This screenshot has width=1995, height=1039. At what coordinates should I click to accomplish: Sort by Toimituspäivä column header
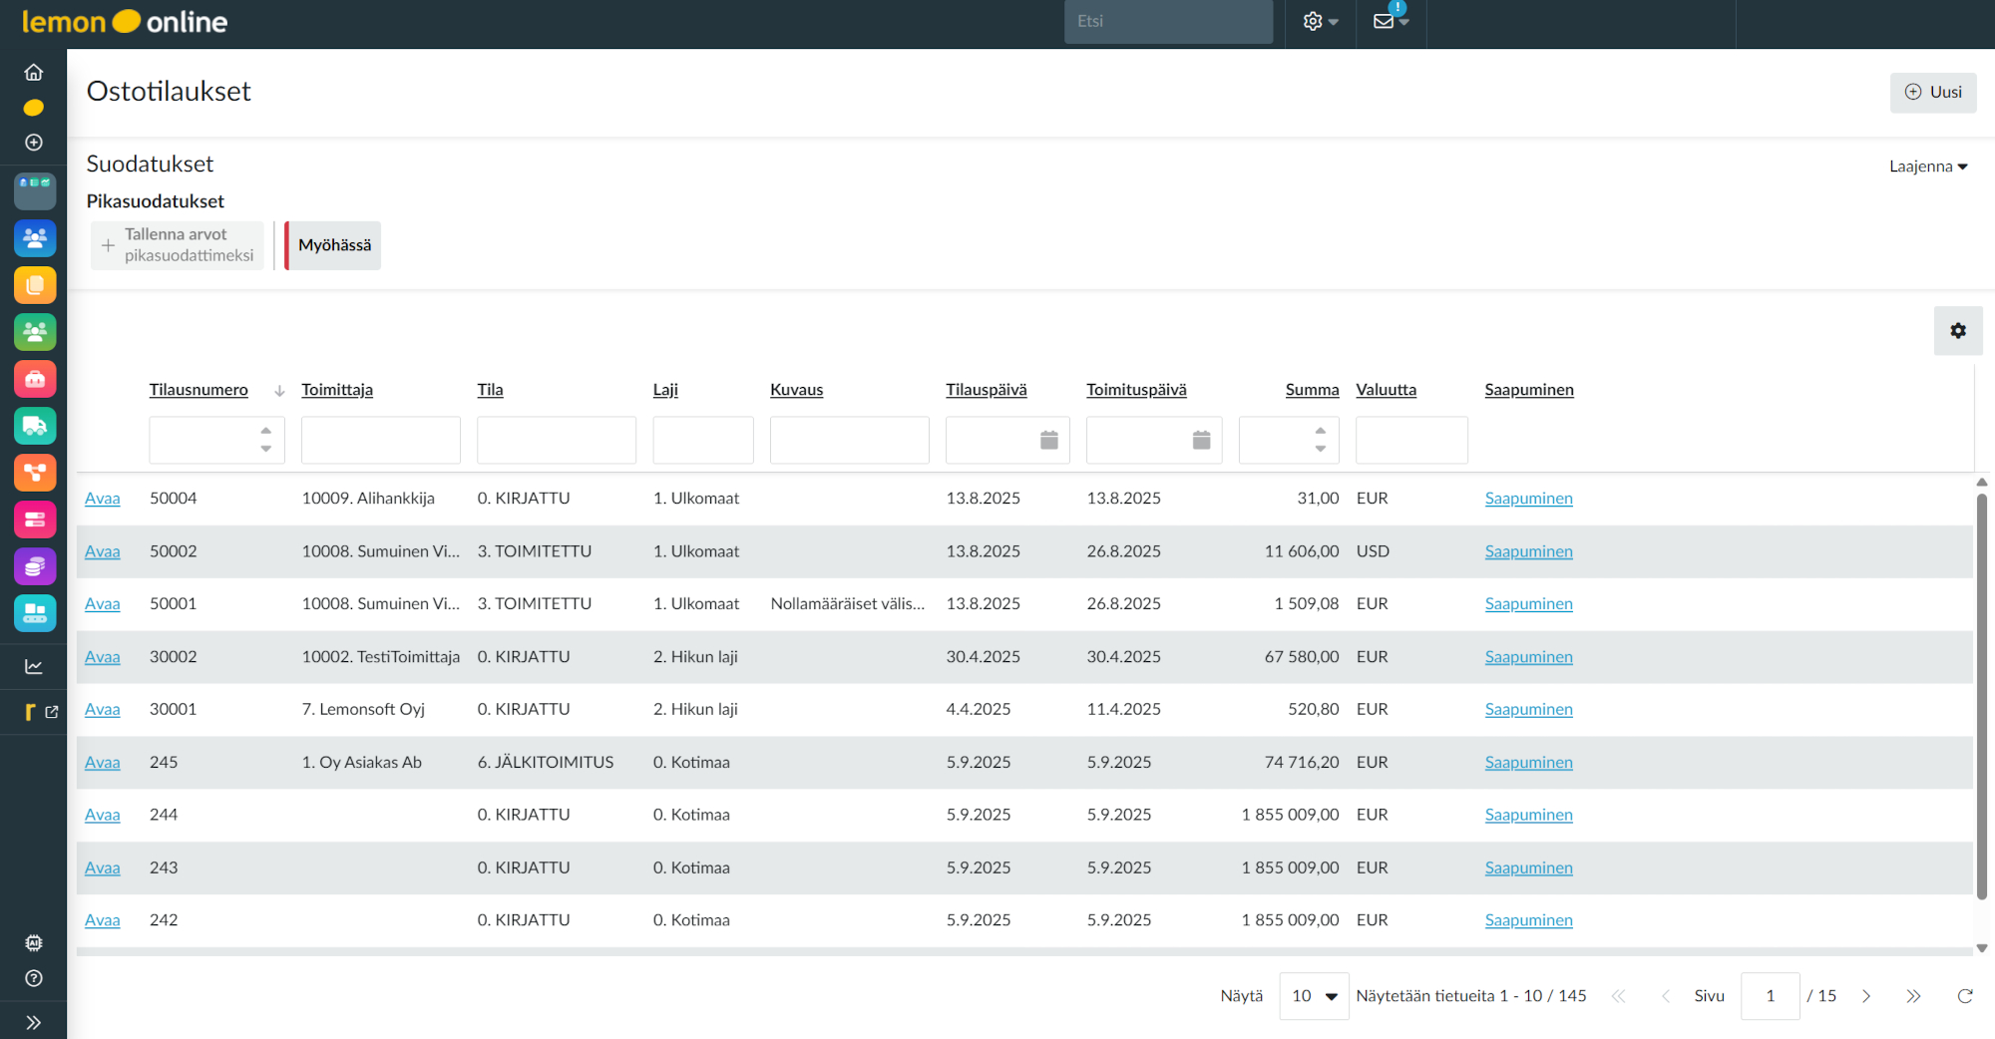click(x=1136, y=390)
